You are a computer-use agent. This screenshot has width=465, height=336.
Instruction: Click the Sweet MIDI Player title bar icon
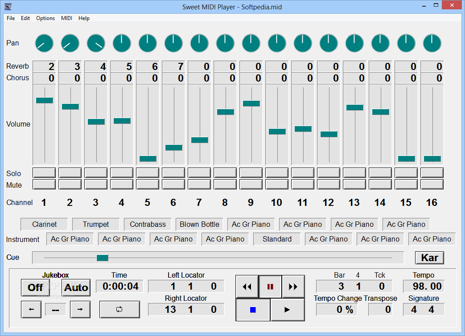point(8,7)
